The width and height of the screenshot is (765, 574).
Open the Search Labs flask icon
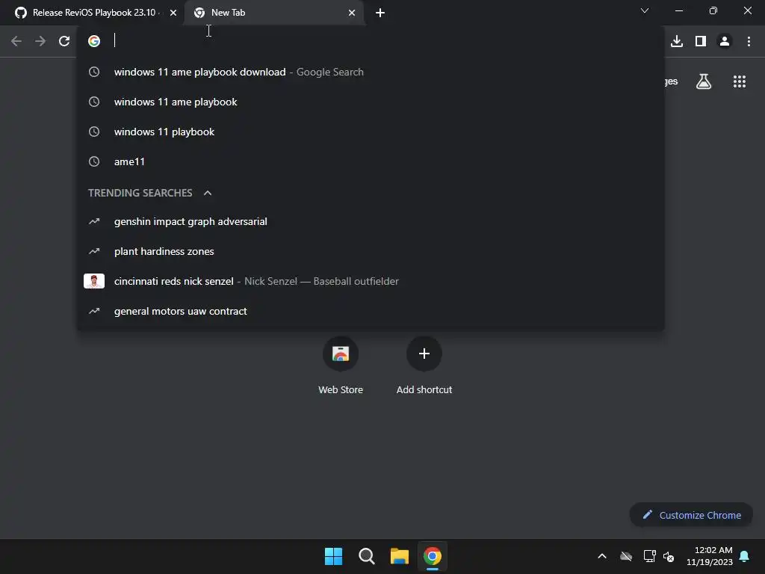click(x=704, y=81)
